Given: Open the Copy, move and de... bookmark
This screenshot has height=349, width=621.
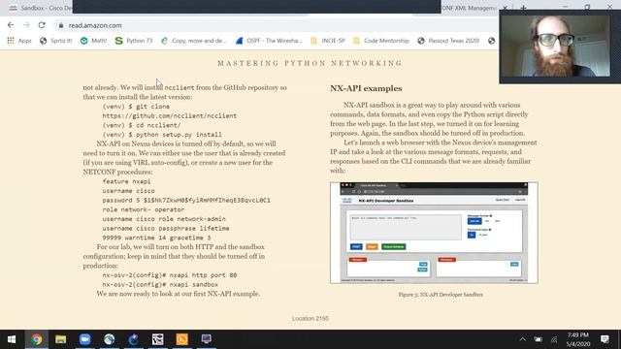Looking at the screenshot, I should (194, 41).
